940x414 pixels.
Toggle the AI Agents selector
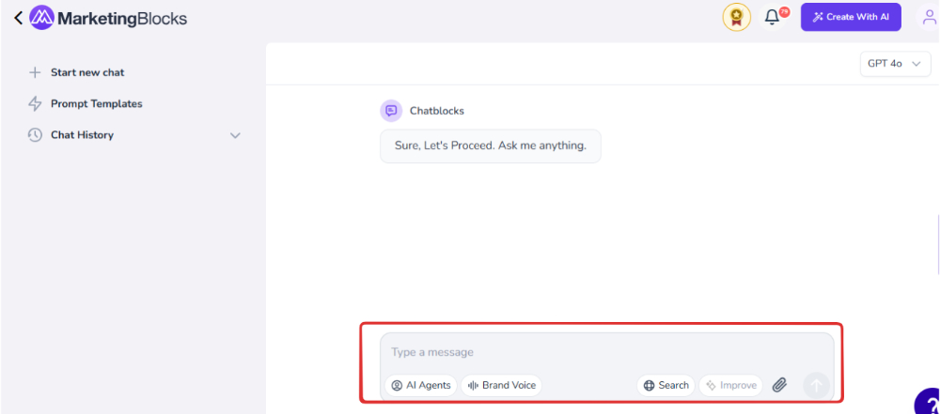coord(421,385)
